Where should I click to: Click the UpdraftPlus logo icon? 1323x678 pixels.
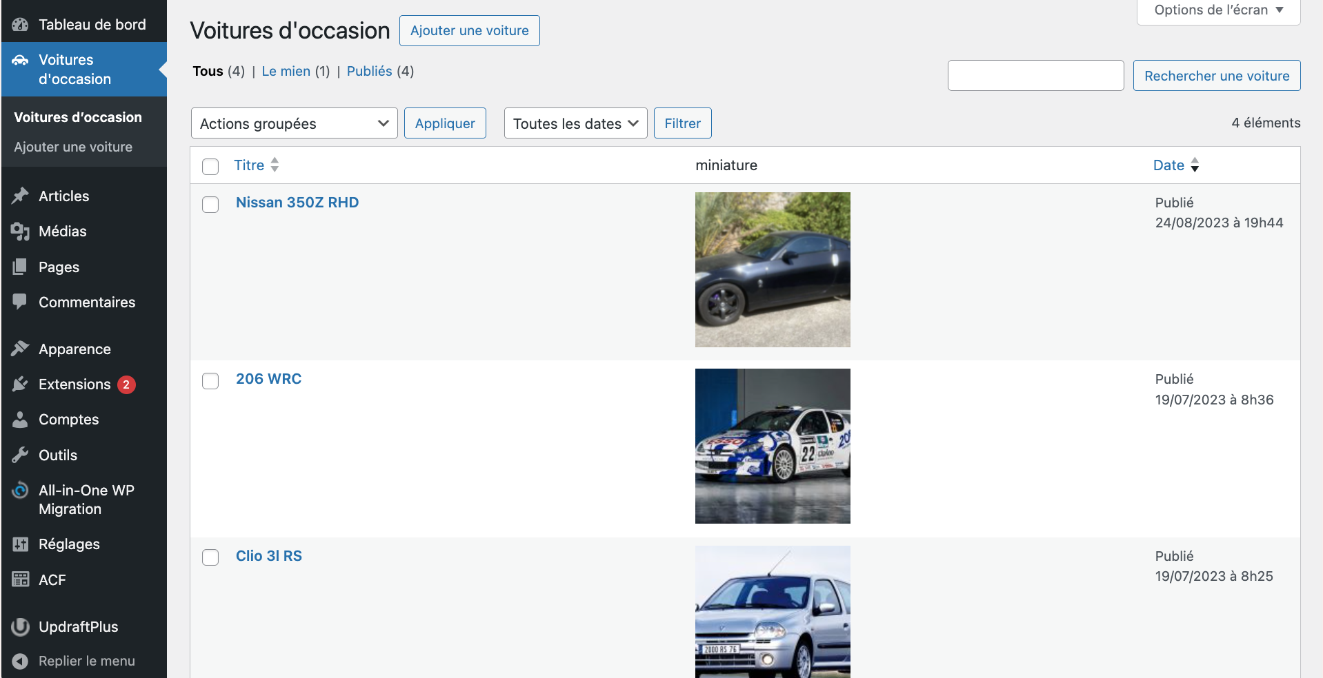coord(20,627)
